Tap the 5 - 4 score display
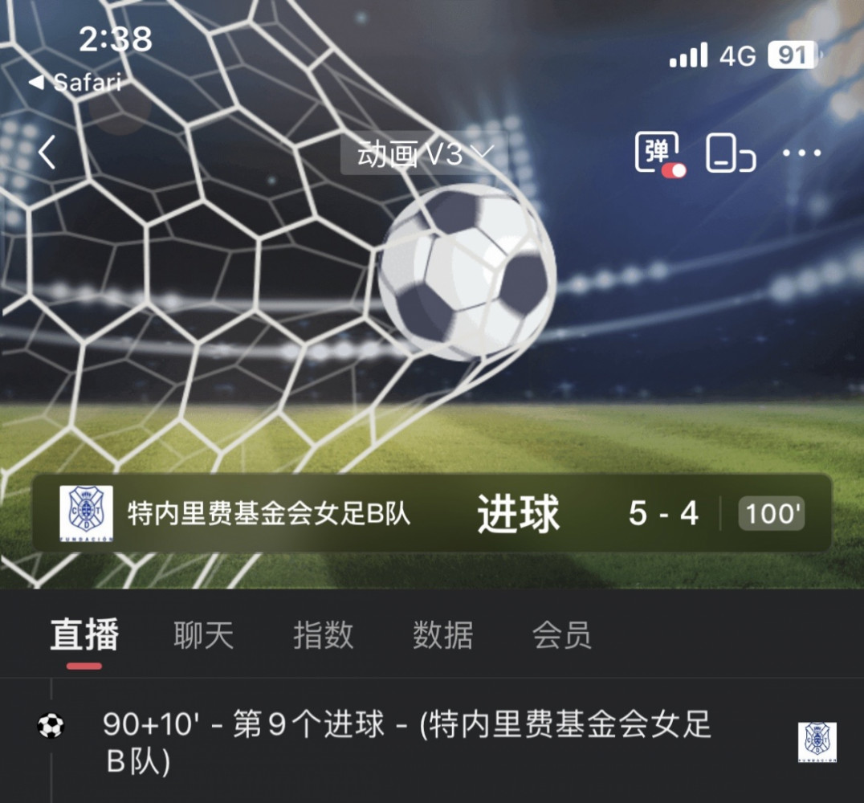 point(663,514)
